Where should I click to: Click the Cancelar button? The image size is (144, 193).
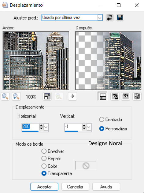click(75, 187)
